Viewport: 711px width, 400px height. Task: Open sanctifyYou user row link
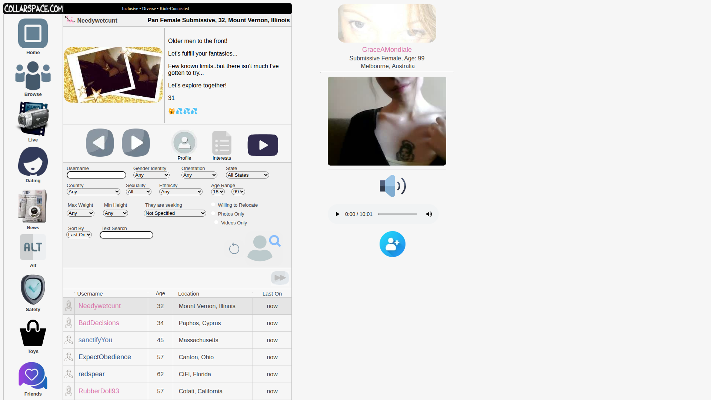click(95, 340)
